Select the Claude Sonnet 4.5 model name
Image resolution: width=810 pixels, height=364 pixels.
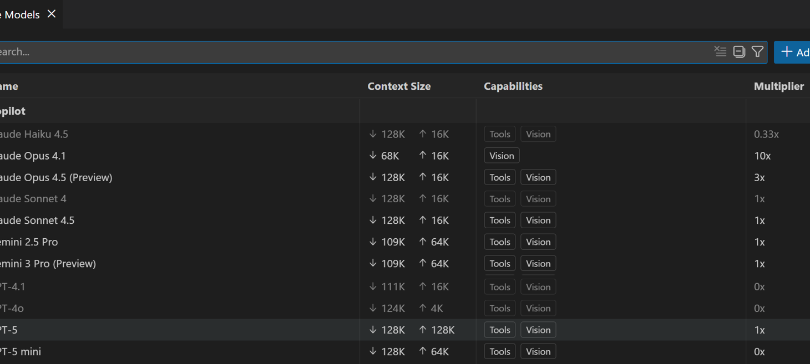37,220
